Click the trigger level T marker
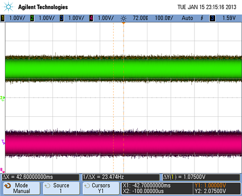The width and height of the screenshot is (242, 196). tap(3, 142)
